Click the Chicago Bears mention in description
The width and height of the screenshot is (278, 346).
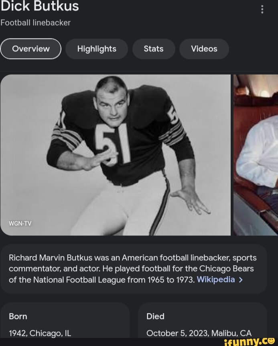point(227,268)
